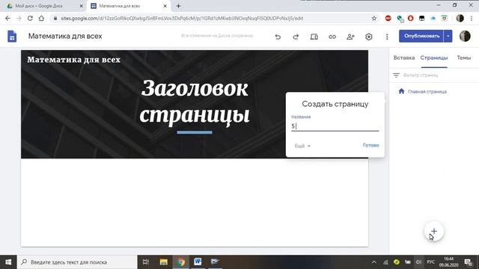Viewport: 479px width, 269px height.
Task: Redo the last action
Action: coord(296,37)
